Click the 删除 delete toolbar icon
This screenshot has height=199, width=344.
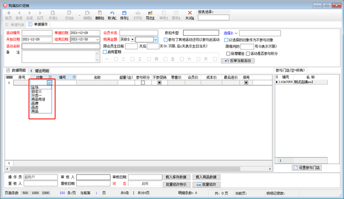click(100, 13)
